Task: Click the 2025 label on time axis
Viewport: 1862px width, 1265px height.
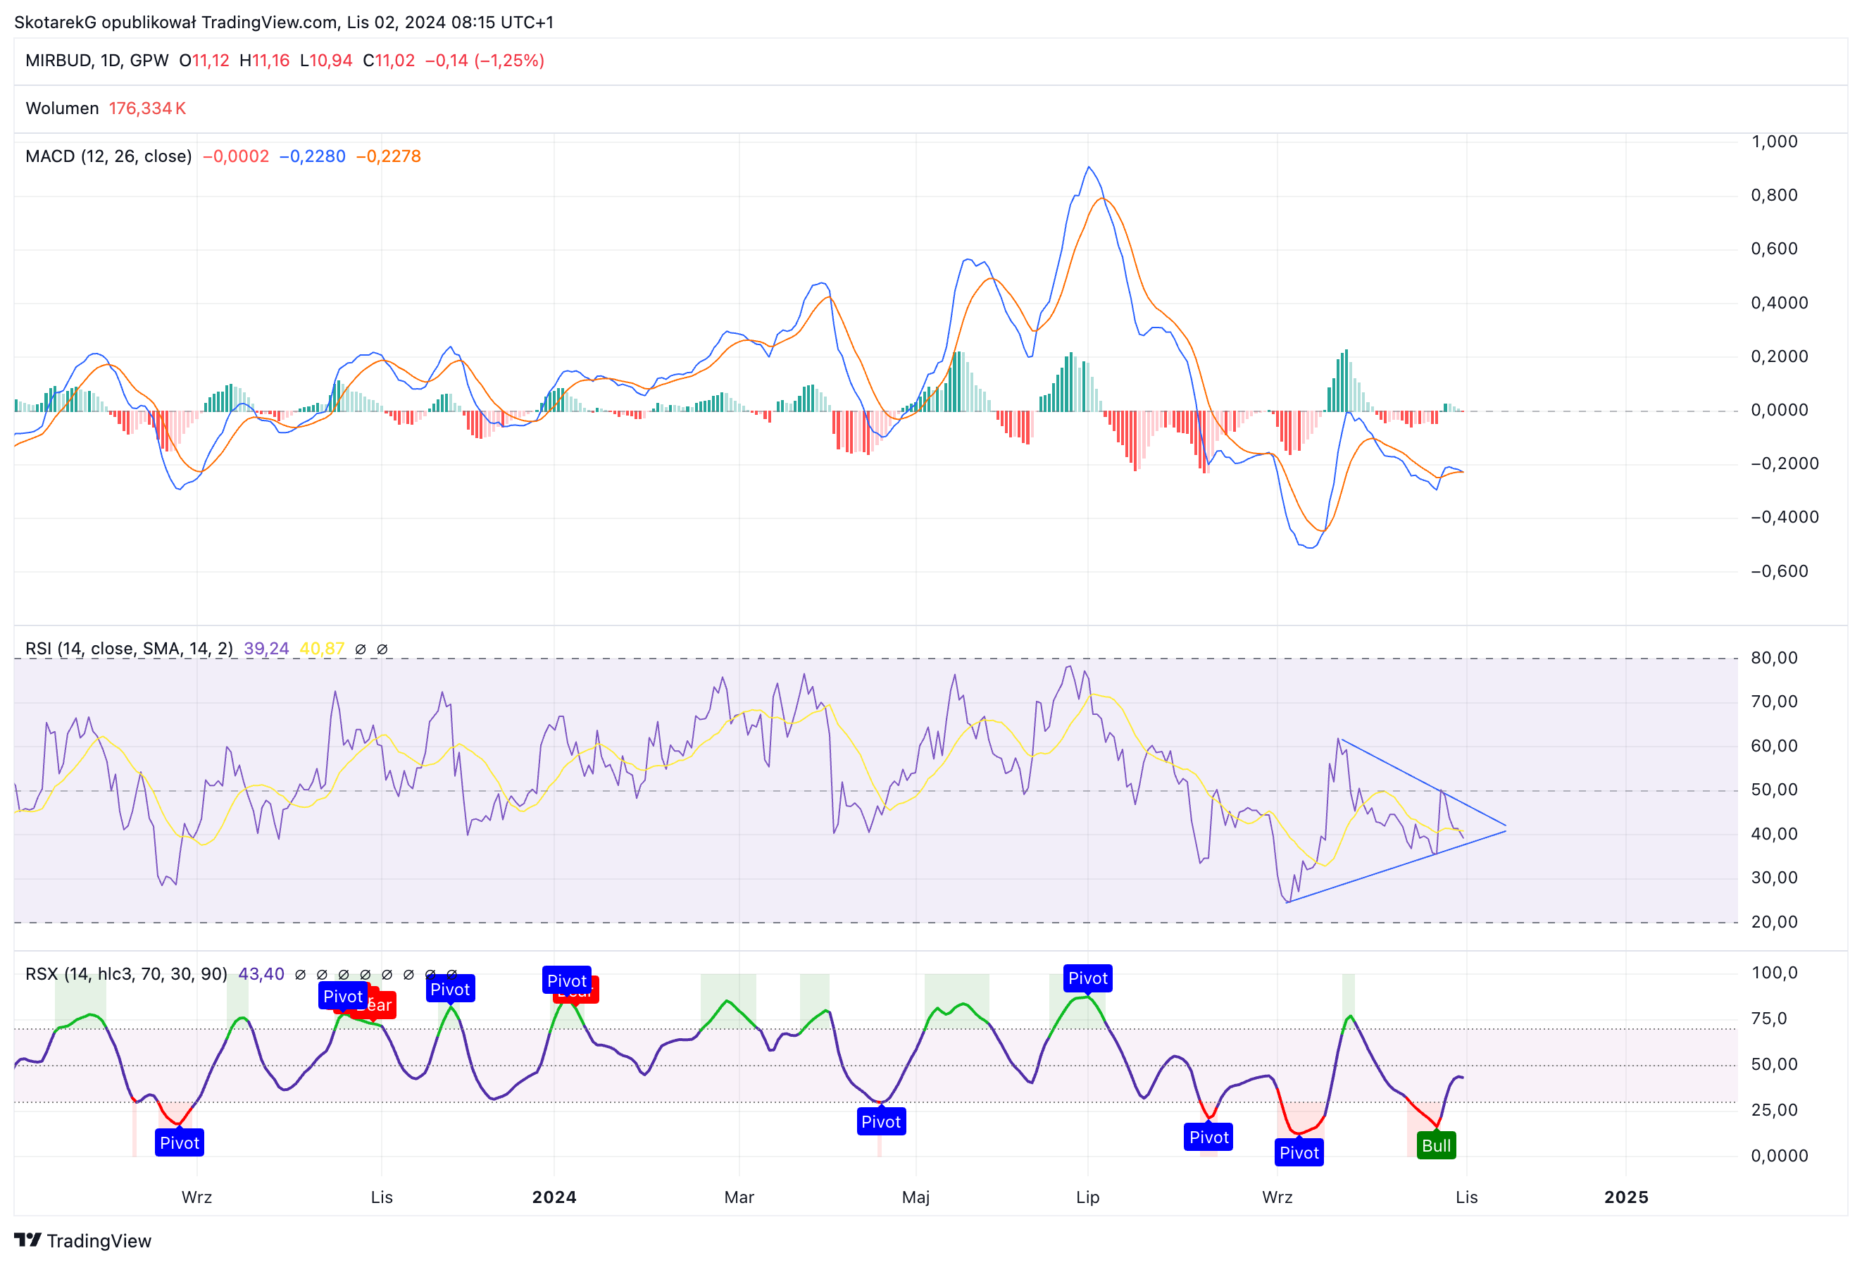Action: click(1625, 1197)
